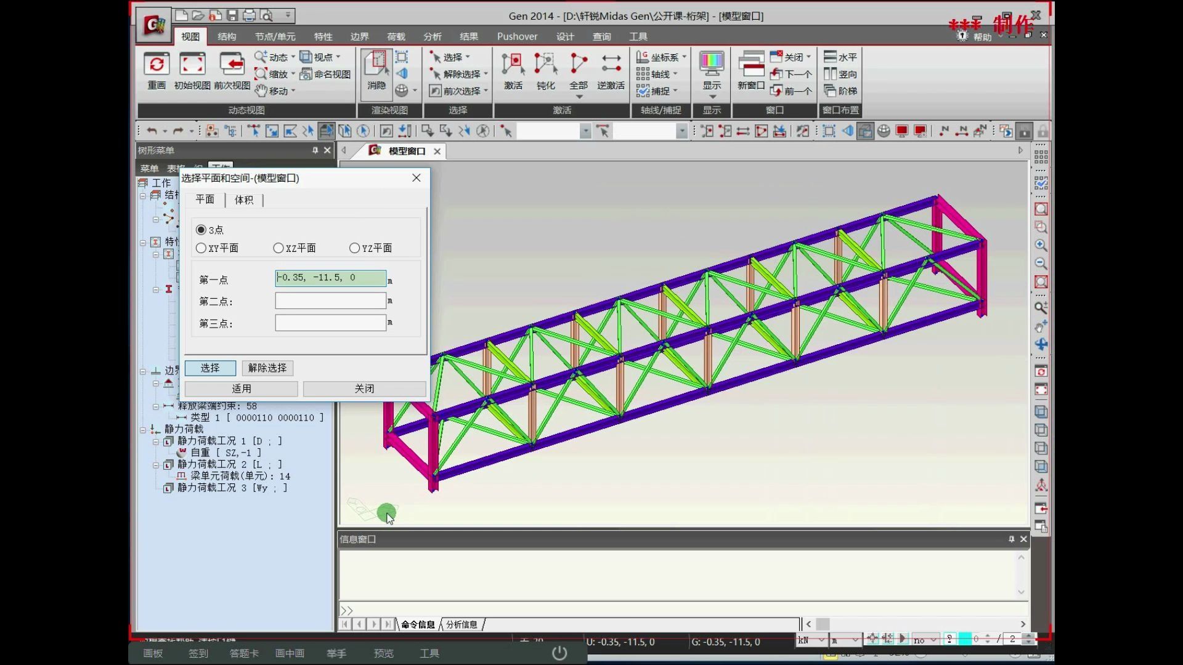The height and width of the screenshot is (665, 1183).
Task: Select the XY平面 radio button
Action: click(201, 248)
